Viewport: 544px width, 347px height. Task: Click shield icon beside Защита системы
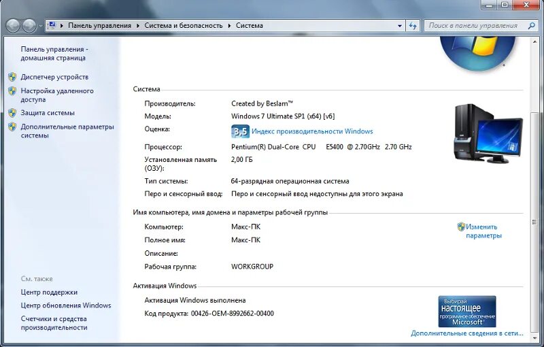tap(12, 113)
